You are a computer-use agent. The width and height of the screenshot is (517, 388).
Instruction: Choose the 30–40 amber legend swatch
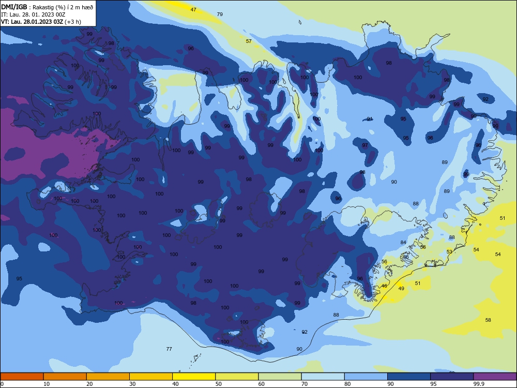pyautogui.click(x=151, y=377)
